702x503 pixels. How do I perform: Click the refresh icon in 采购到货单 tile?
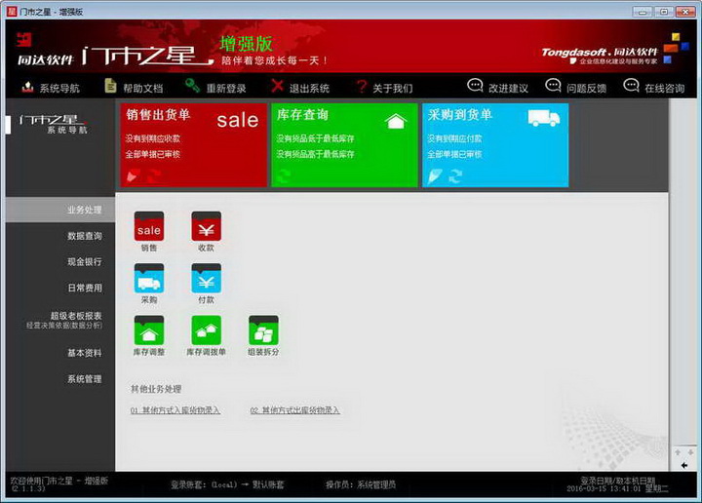[x=455, y=175]
